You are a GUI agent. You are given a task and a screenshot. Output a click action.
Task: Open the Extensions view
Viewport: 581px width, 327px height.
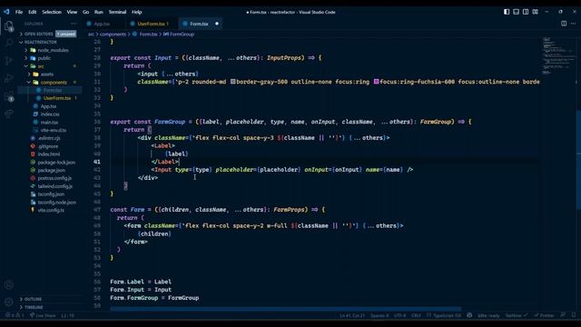[9, 97]
